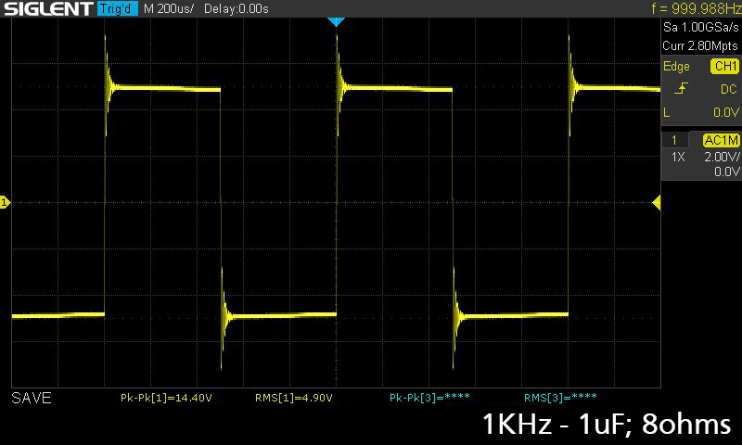
Task: Click the Pk-Pk[1]=14.40V measurement
Action: (166, 398)
